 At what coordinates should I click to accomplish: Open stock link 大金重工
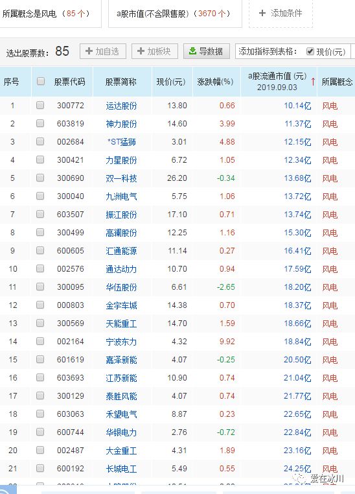click(x=122, y=451)
